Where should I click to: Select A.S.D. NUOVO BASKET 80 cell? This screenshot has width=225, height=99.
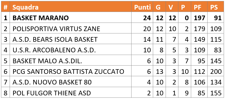[x=52, y=82]
